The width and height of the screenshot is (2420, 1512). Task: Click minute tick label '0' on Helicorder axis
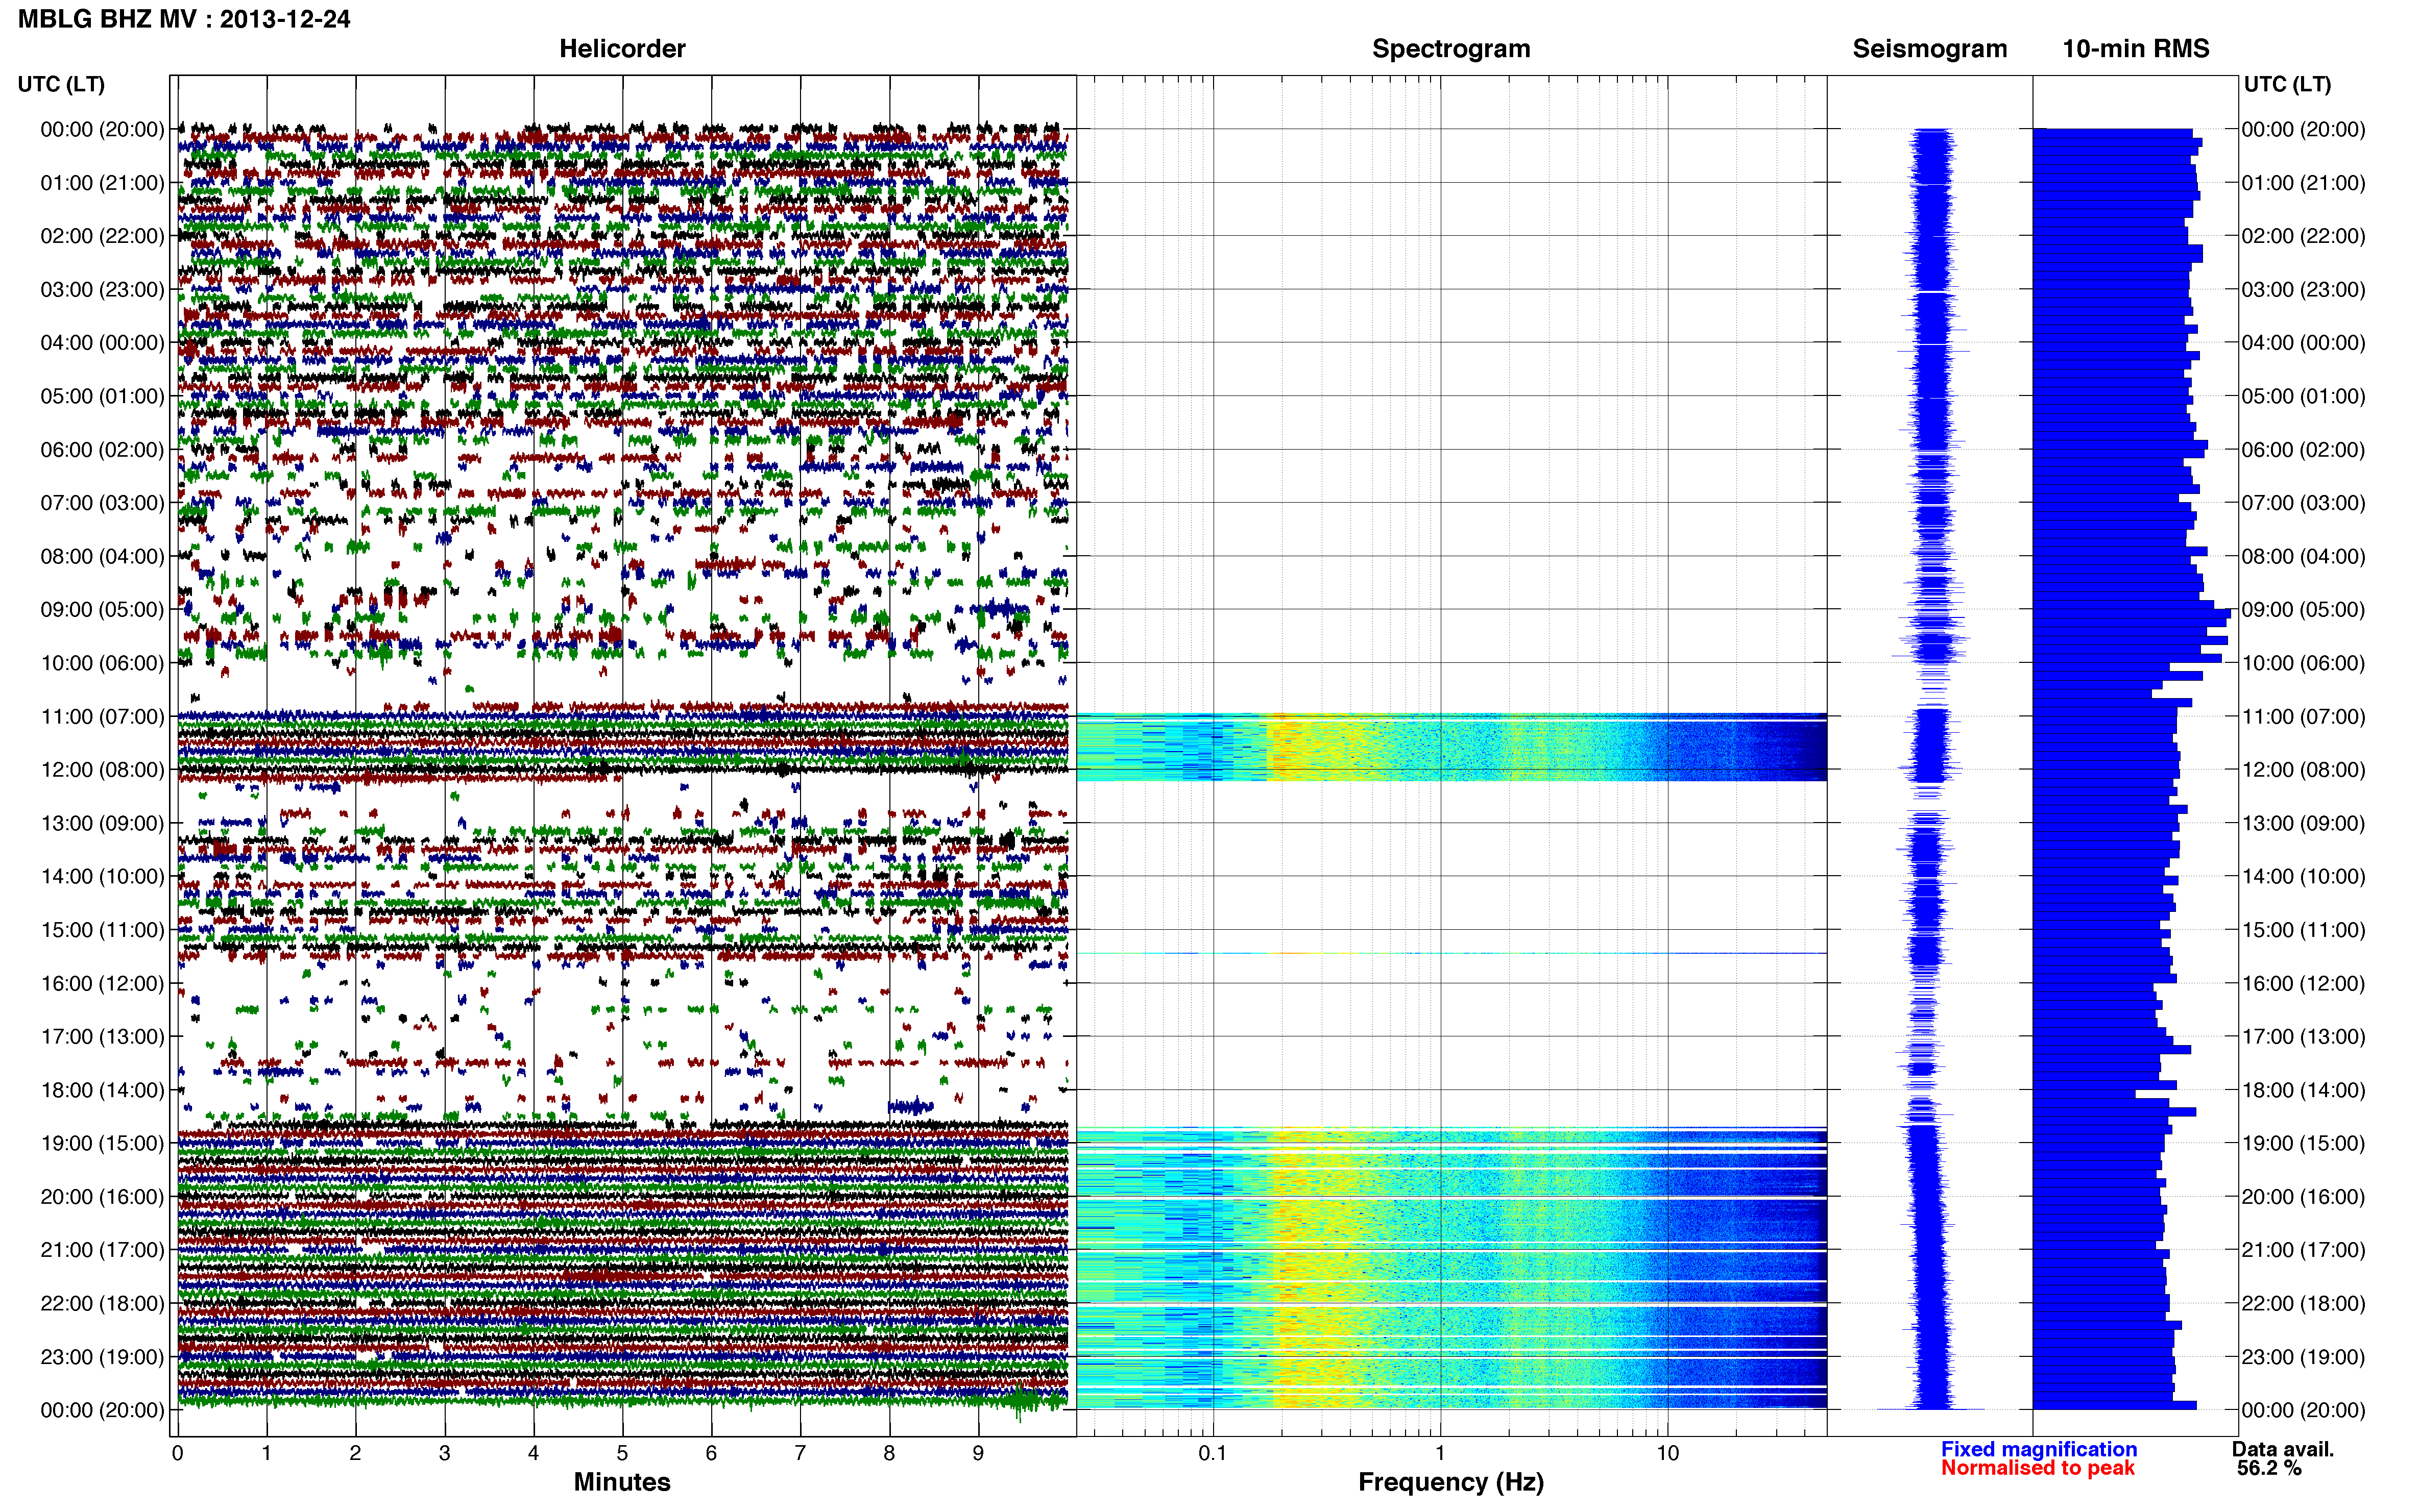coord(177,1453)
